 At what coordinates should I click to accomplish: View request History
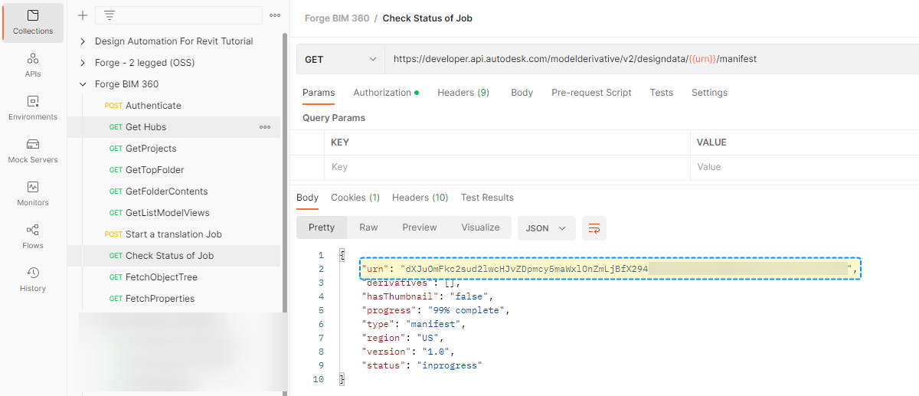[33, 280]
